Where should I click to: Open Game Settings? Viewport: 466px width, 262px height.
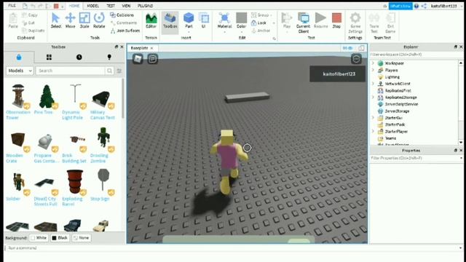coord(355,23)
